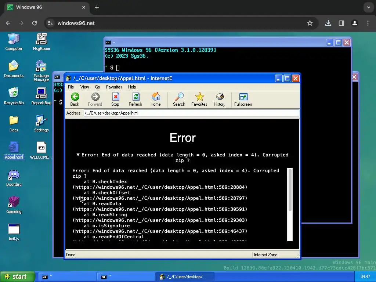Select the Report Bug desktop icon
The height and width of the screenshot is (282, 376).
[41, 97]
